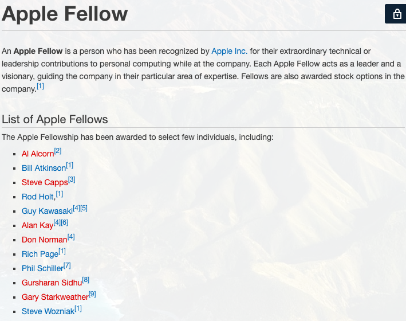
Task: Click citation 7 beside Phil Schiller
Action: [67, 266]
